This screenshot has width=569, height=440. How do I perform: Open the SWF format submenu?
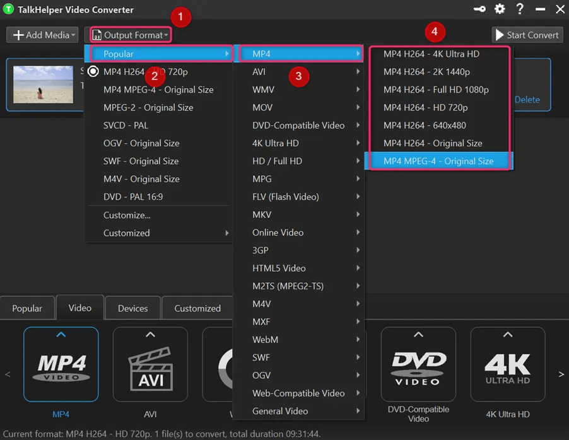[299, 357]
